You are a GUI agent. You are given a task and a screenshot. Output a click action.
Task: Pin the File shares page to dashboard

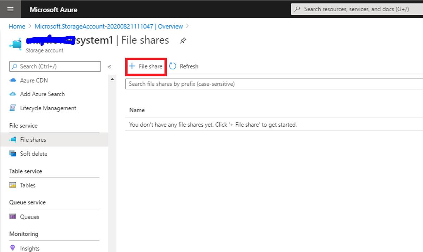pos(183,40)
